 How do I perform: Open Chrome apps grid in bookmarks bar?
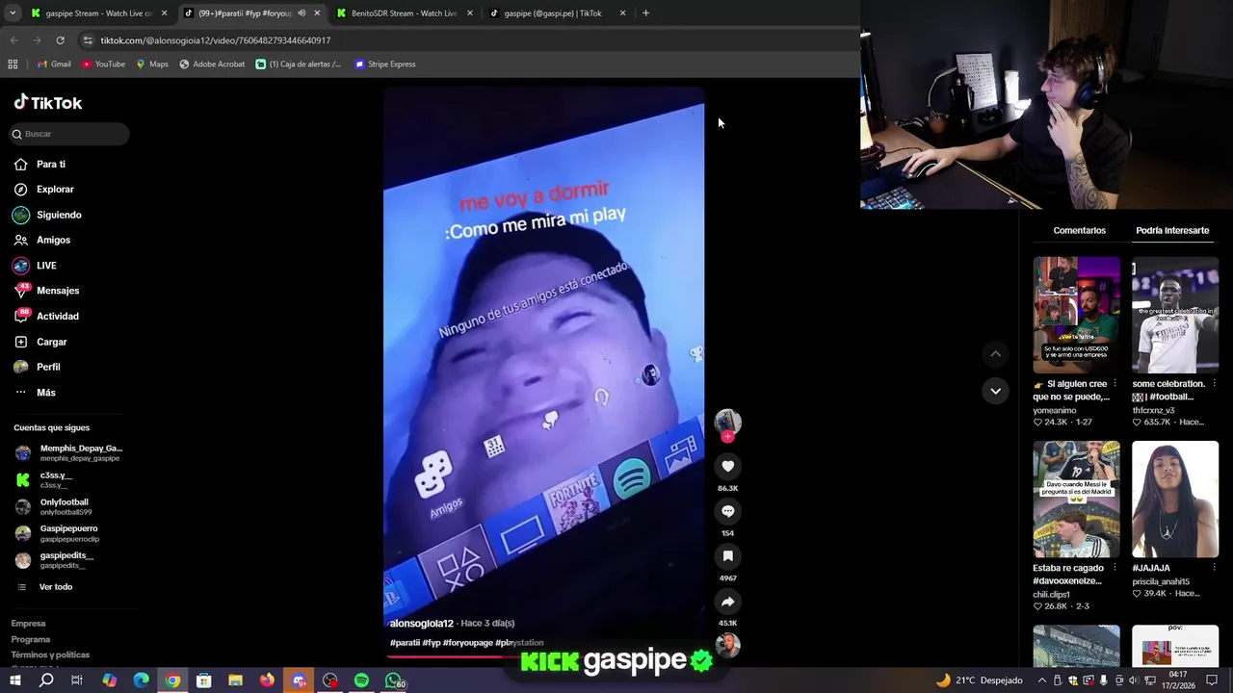(13, 64)
